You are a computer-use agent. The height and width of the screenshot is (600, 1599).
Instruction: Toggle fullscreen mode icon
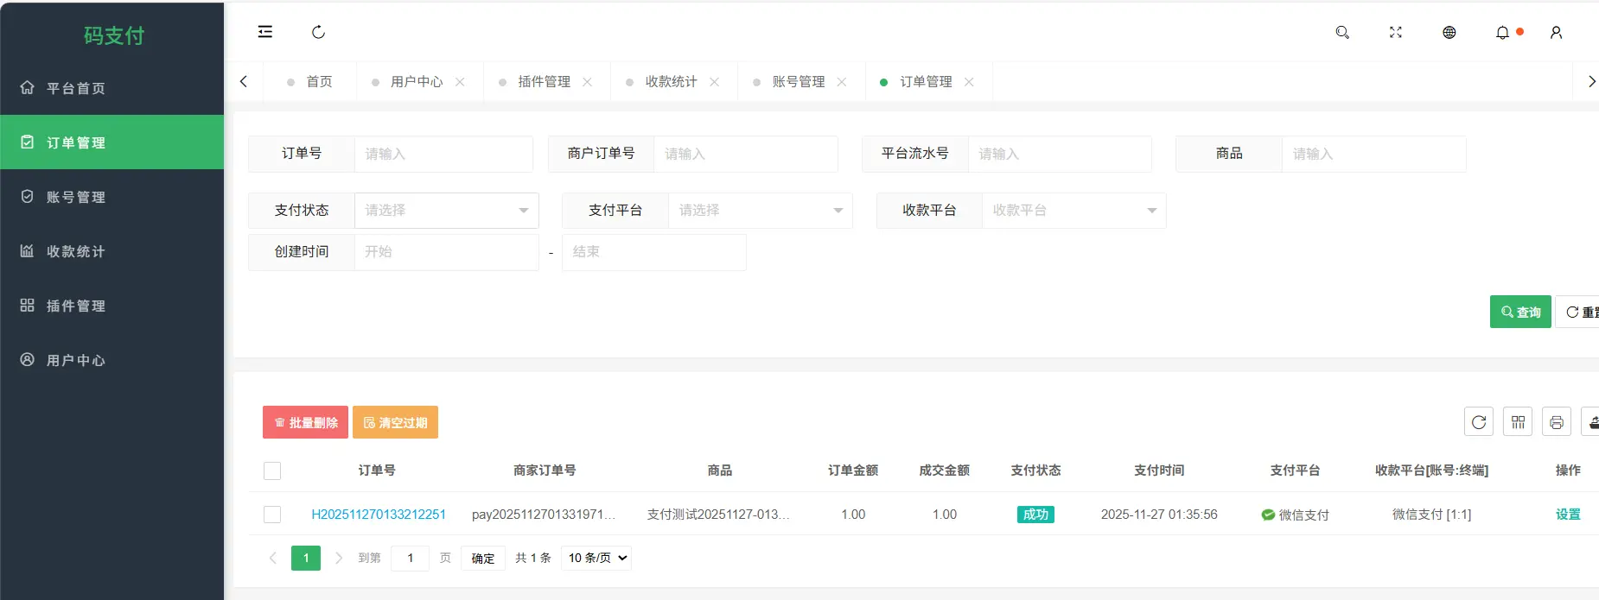1396,32
